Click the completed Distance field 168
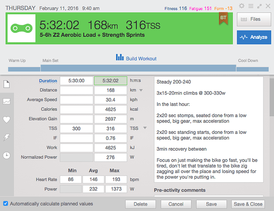 pos(110,90)
